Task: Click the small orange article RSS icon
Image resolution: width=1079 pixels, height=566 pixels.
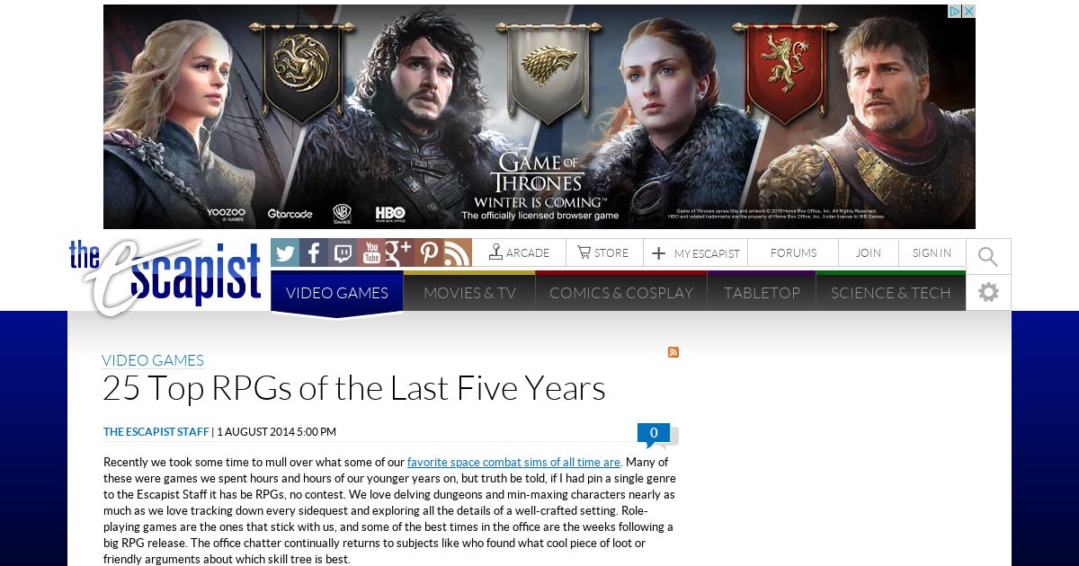Action: (x=673, y=352)
